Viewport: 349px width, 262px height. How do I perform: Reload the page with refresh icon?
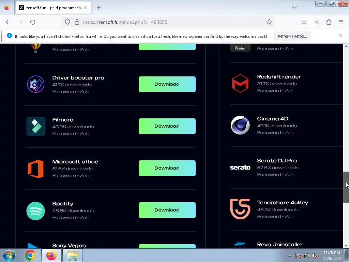point(33,22)
